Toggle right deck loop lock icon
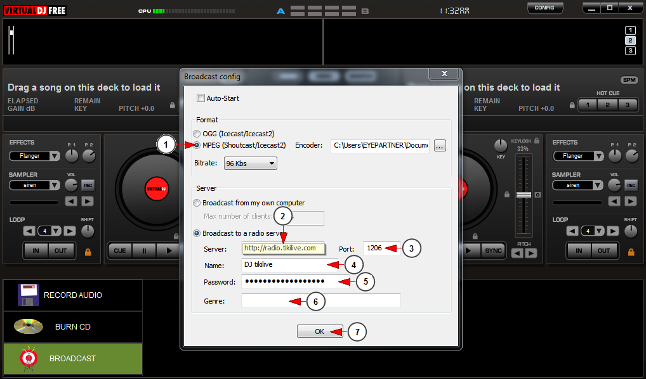This screenshot has height=379, width=646. click(631, 252)
